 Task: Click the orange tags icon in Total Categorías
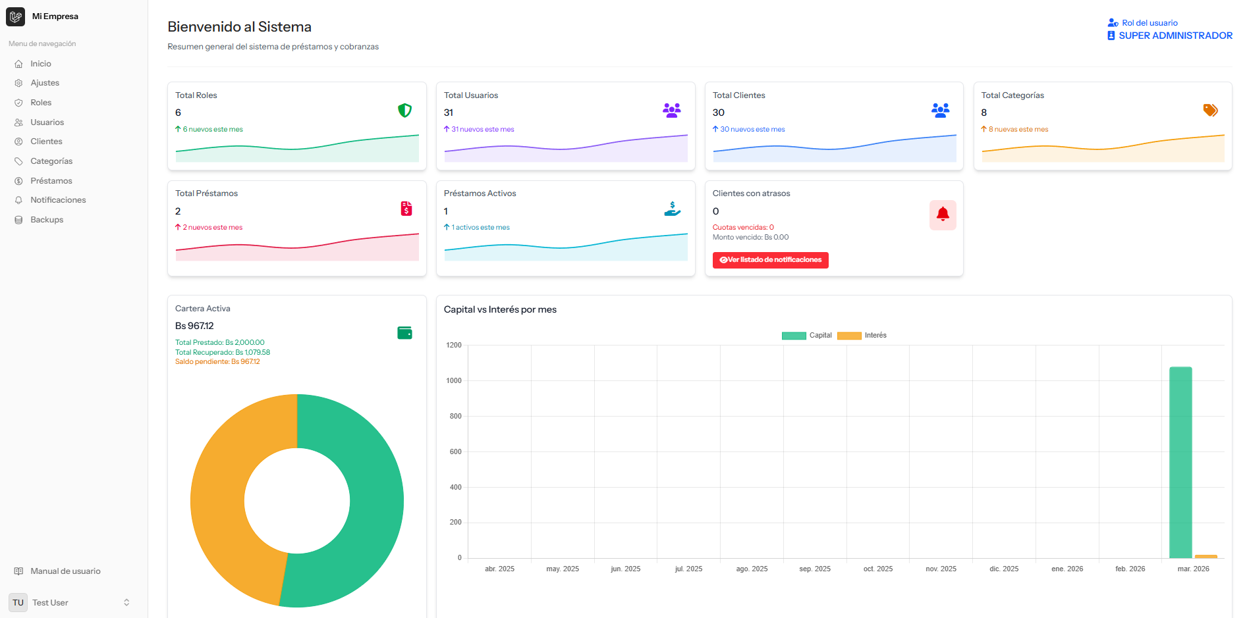tap(1210, 111)
